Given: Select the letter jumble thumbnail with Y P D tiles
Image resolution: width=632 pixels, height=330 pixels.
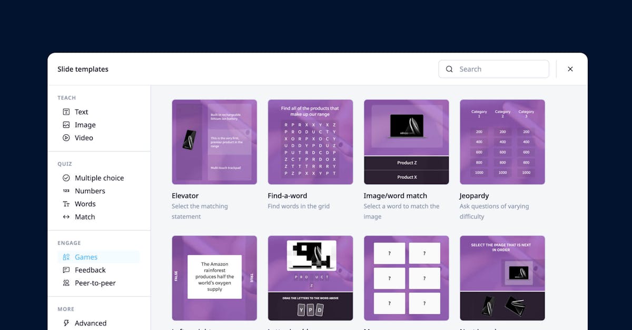Looking at the screenshot, I should click(310, 278).
